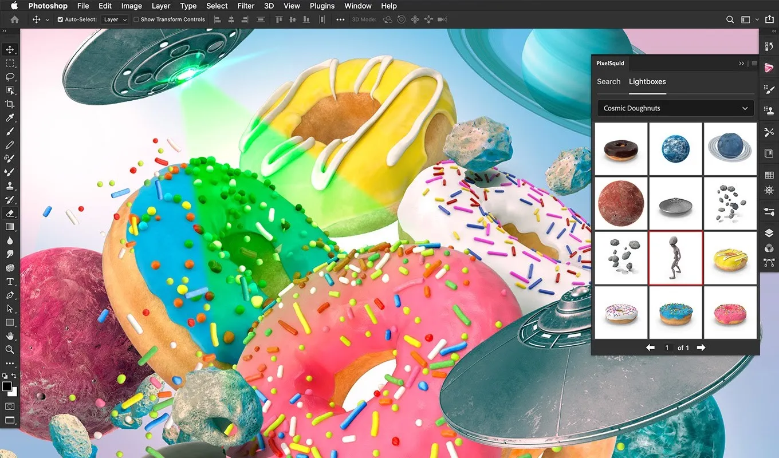
Task: Uncheck the Auto-Select checkbox
Action: click(x=60, y=19)
